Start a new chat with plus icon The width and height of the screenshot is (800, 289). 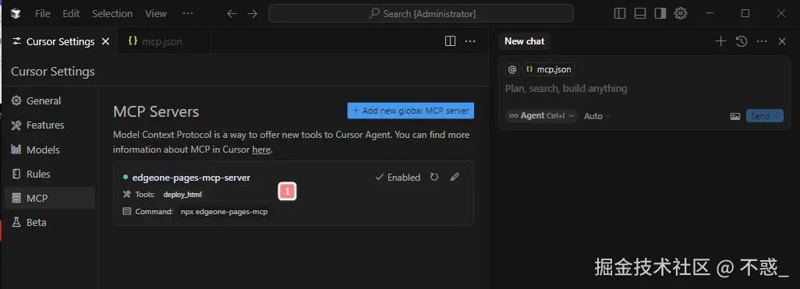tap(720, 41)
